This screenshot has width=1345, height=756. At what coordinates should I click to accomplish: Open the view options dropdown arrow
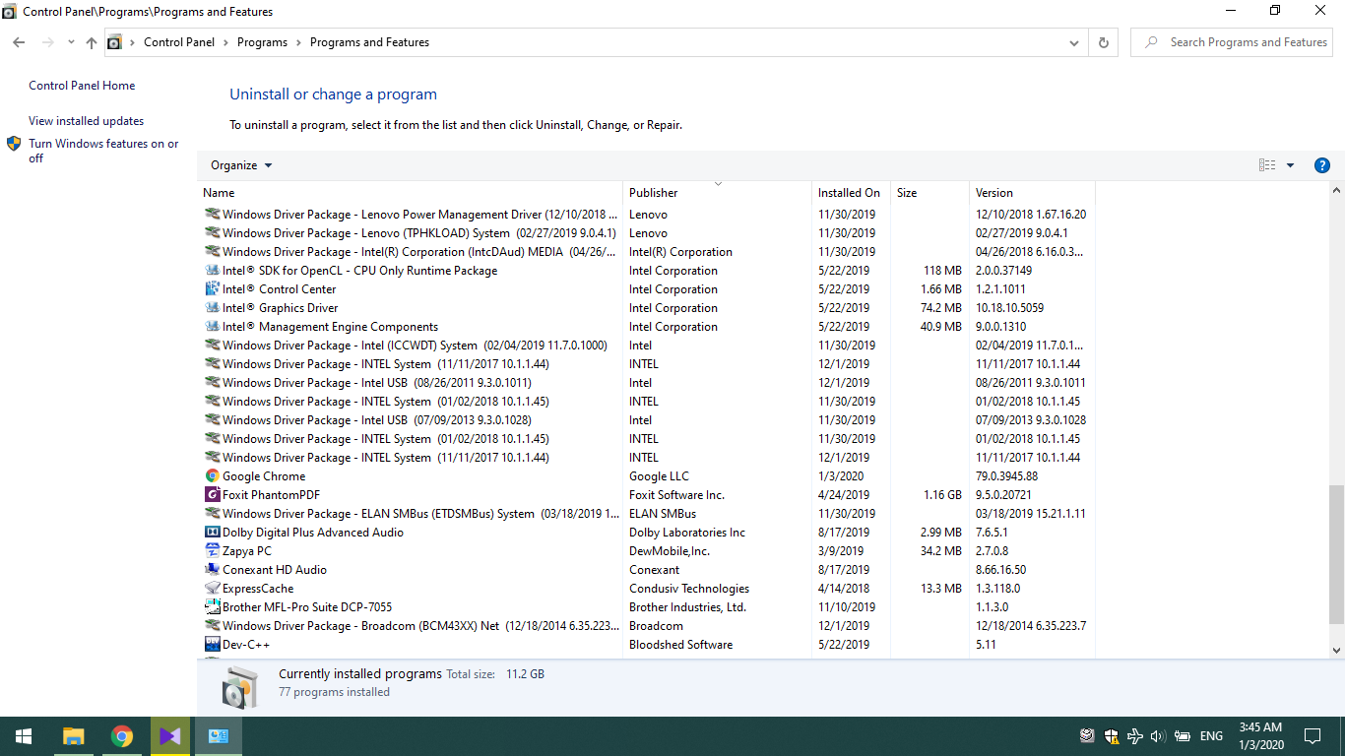pos(1290,165)
